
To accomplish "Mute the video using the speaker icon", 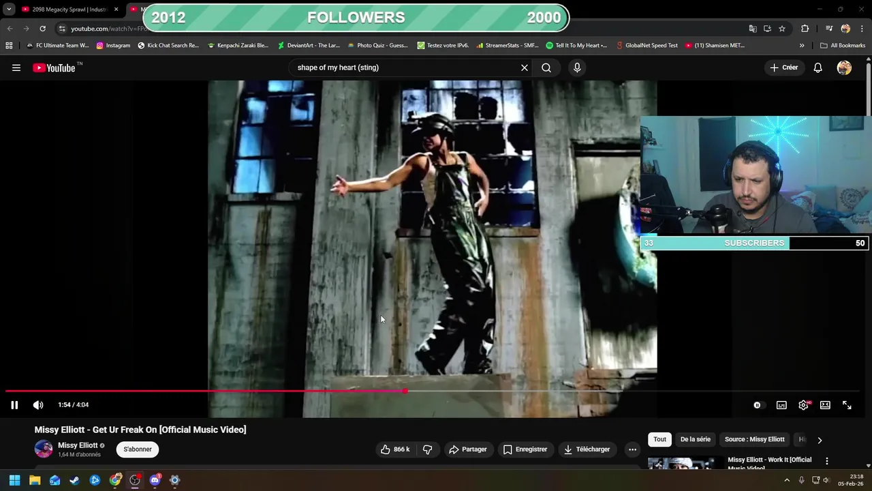I will click(38, 405).
